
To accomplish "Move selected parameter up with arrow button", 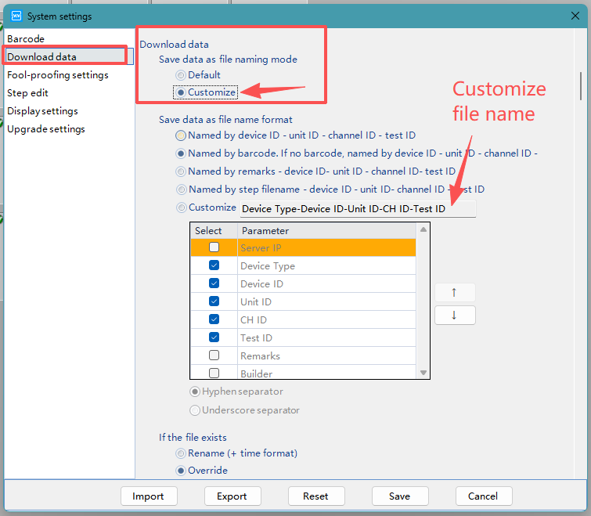I will pos(455,293).
